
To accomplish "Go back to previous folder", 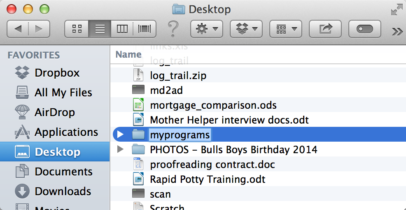I will 18,29.
